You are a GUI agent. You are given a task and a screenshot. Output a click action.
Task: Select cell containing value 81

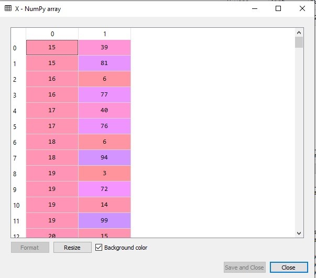click(x=104, y=63)
